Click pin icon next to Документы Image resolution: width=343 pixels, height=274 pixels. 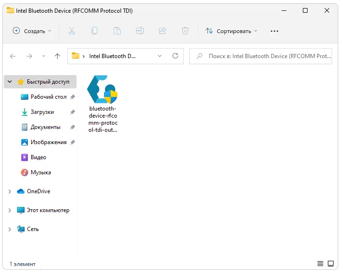point(73,127)
